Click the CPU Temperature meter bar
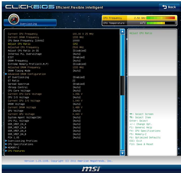The width and height of the screenshot is (181, 173). tap(161, 23)
